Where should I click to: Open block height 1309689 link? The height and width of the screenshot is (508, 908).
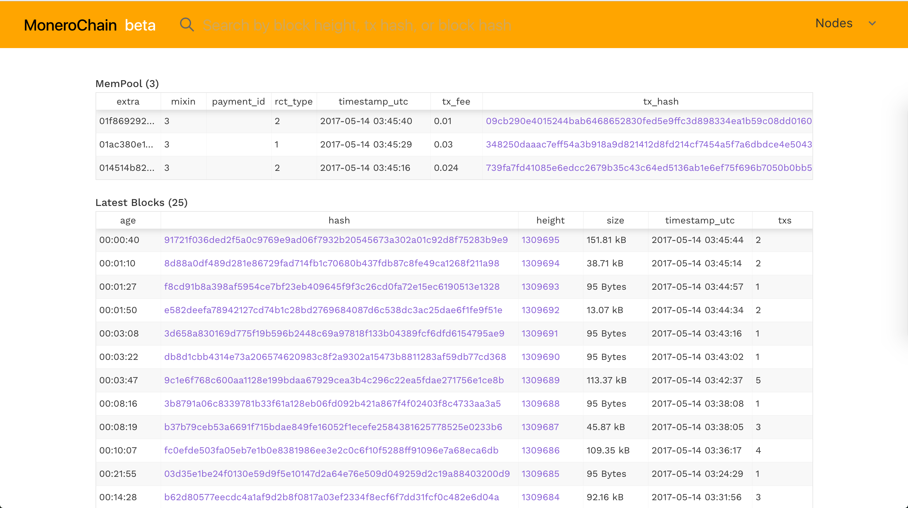(540, 380)
